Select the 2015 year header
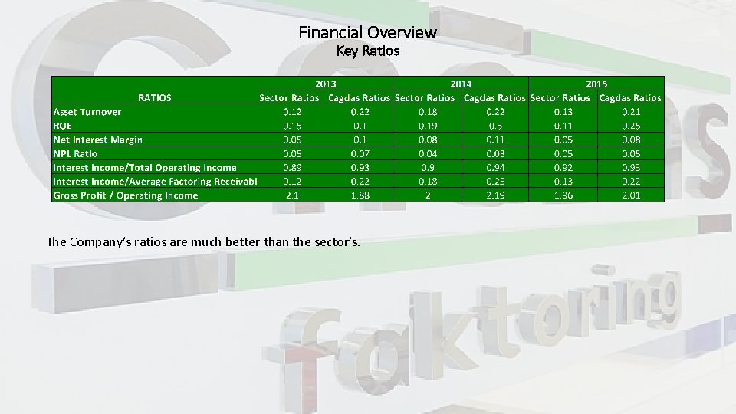The image size is (736, 414). point(596,84)
